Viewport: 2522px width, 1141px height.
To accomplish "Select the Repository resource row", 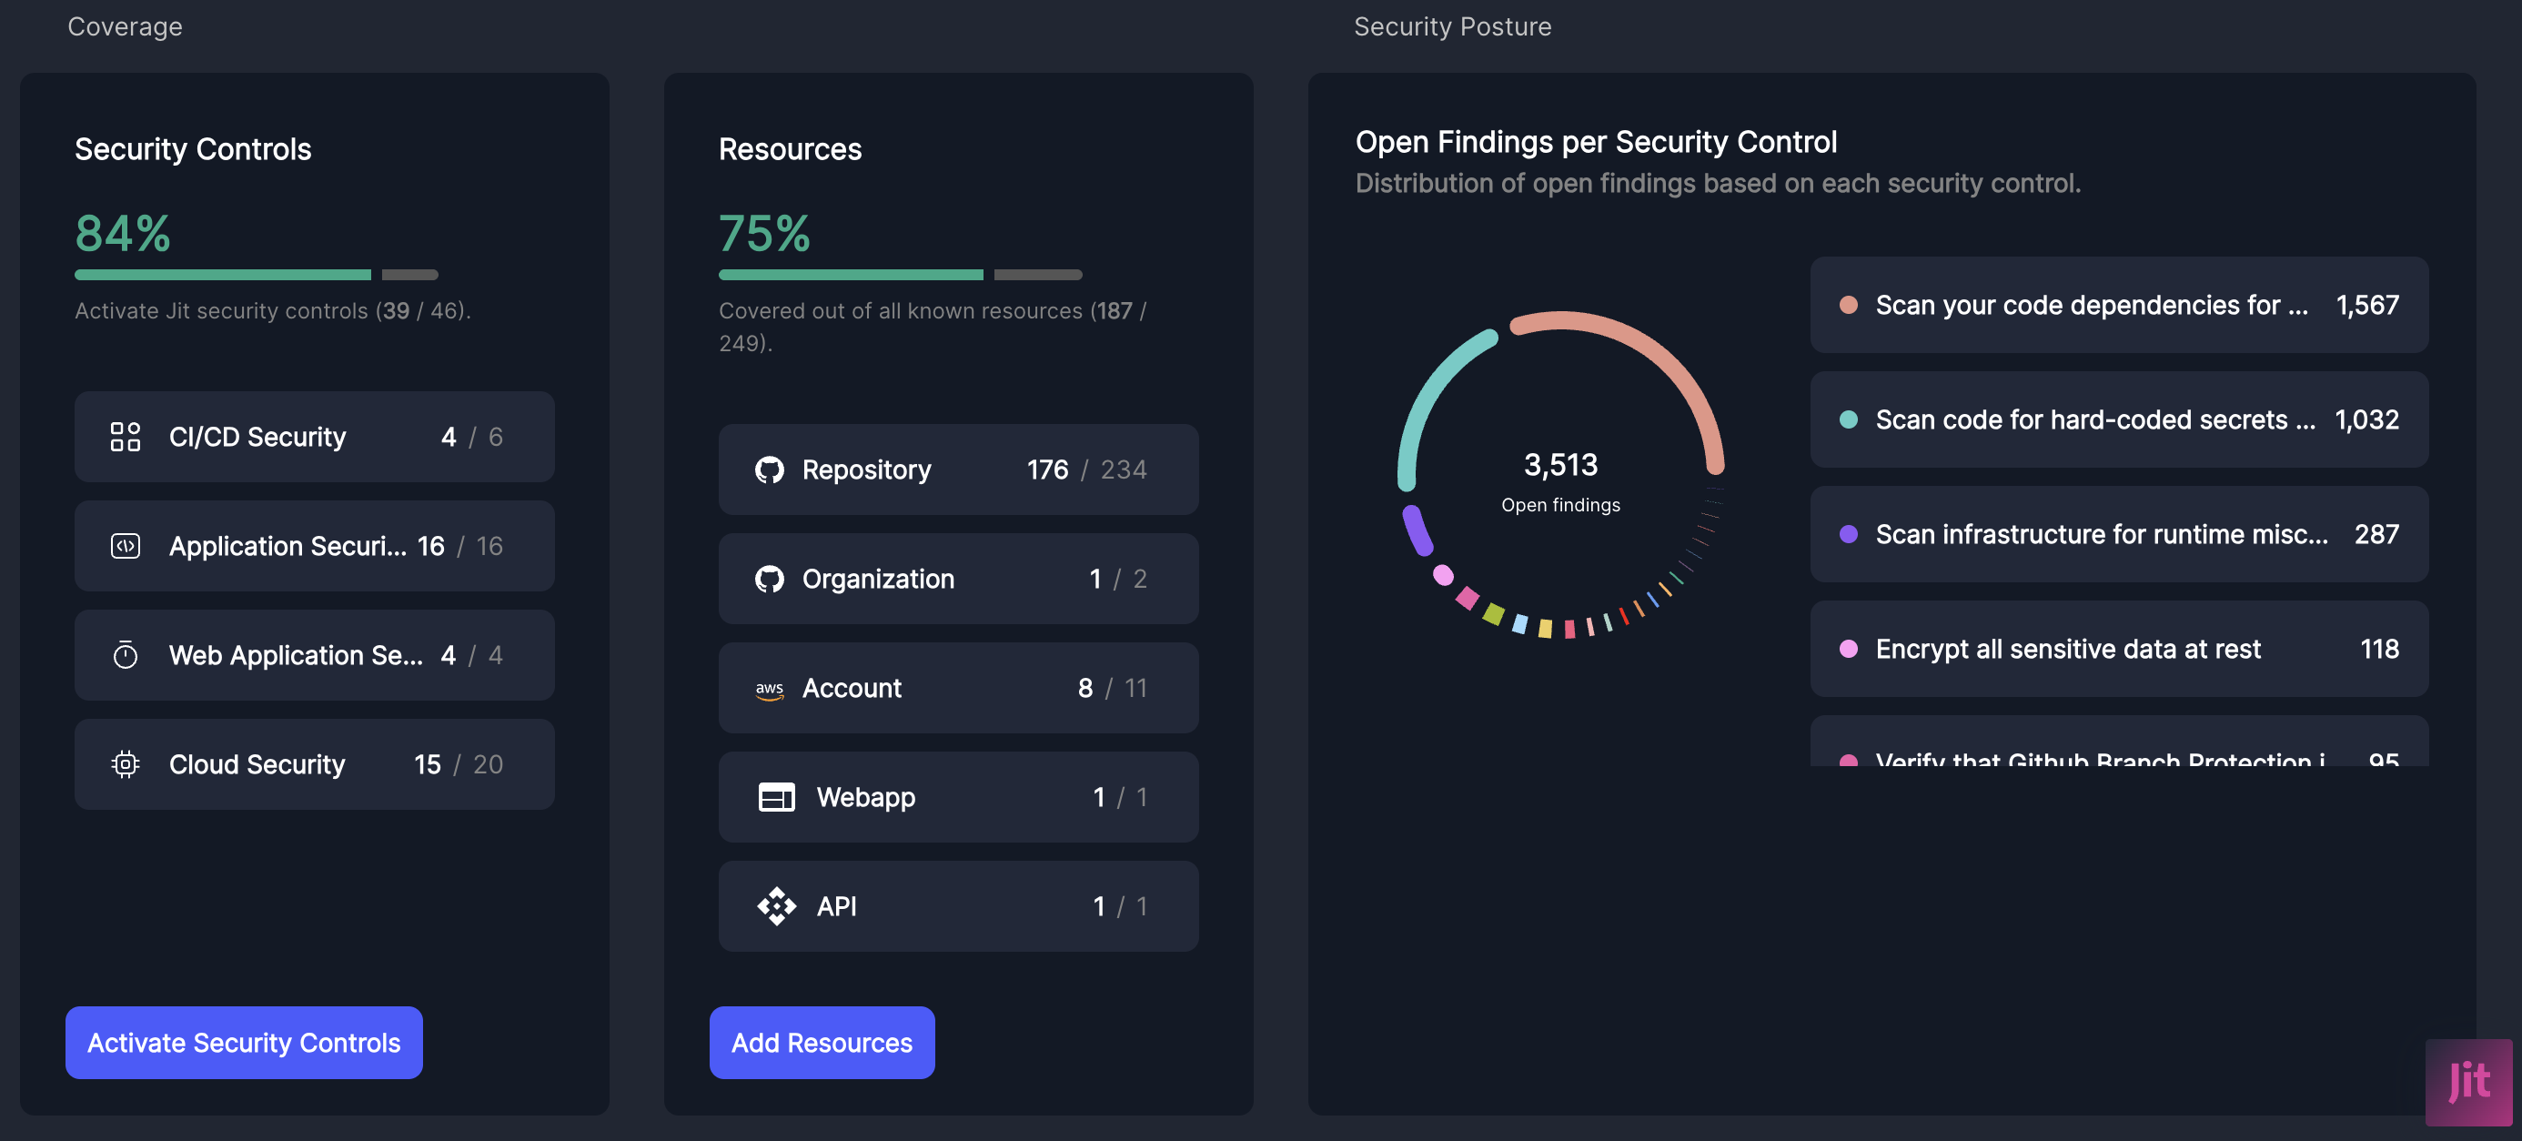I will (957, 470).
